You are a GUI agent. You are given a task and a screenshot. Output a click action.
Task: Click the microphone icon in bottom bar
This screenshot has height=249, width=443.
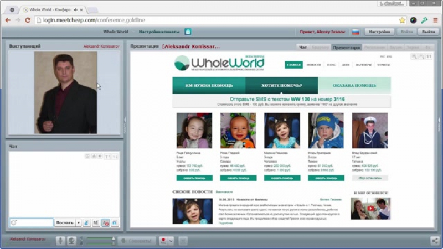pos(61,241)
